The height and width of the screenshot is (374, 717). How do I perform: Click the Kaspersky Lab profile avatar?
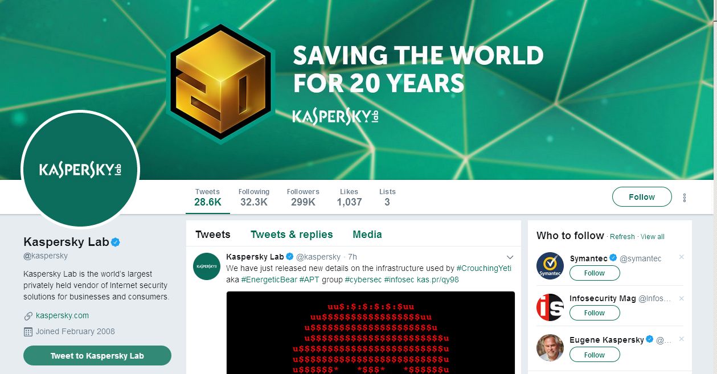(80, 170)
